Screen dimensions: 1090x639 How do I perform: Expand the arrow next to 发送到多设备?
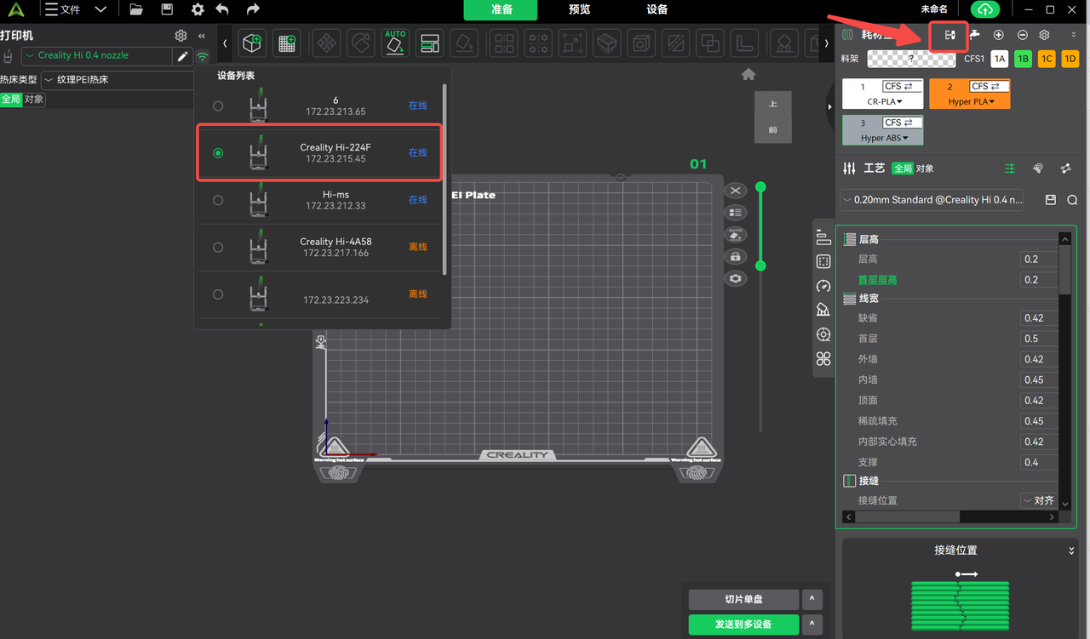812,625
